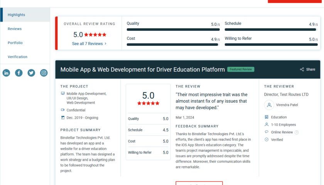Click the Featured Review badge
This screenshot has height=185, width=324.
click(x=241, y=69)
